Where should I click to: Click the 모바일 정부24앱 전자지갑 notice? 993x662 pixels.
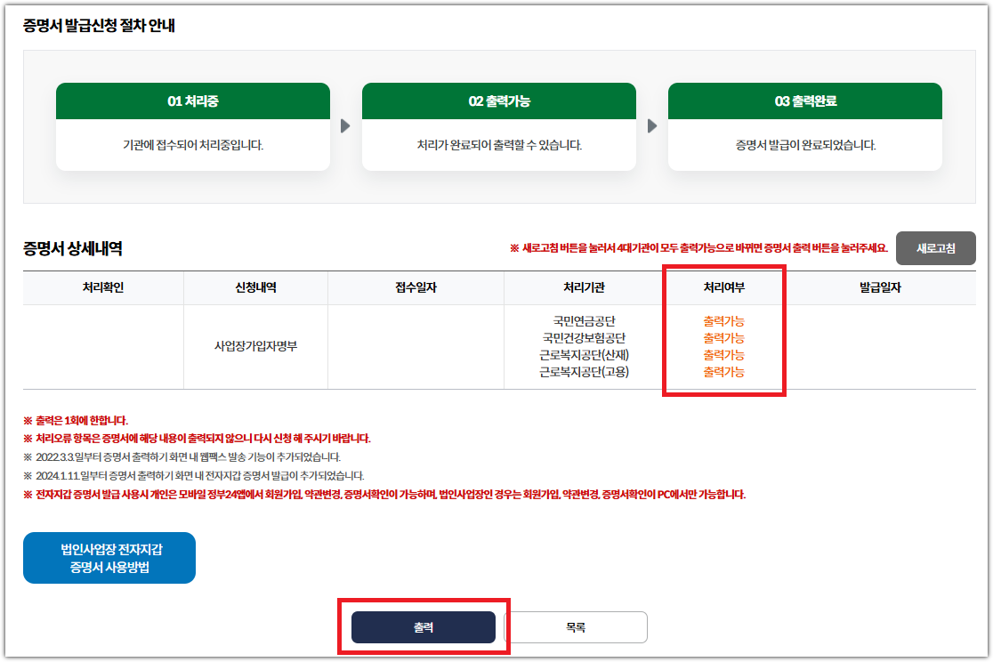pos(384,494)
